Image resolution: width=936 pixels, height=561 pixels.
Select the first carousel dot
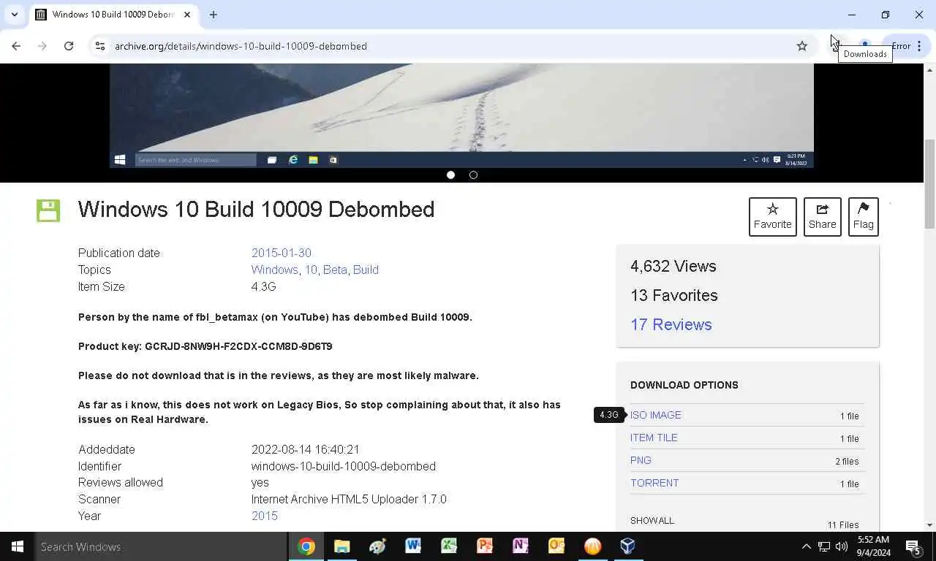pyautogui.click(x=450, y=175)
